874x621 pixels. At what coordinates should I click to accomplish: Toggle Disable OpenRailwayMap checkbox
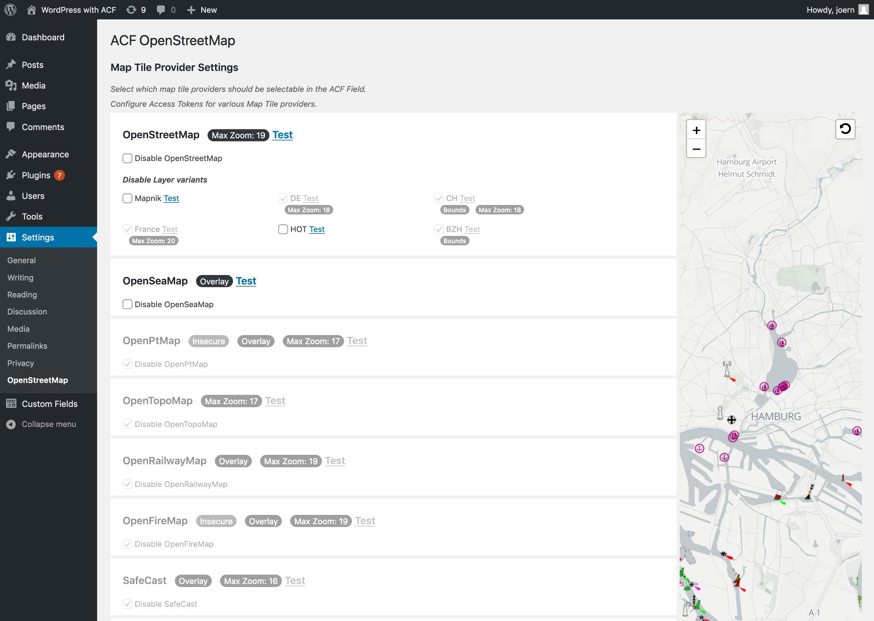pos(127,484)
